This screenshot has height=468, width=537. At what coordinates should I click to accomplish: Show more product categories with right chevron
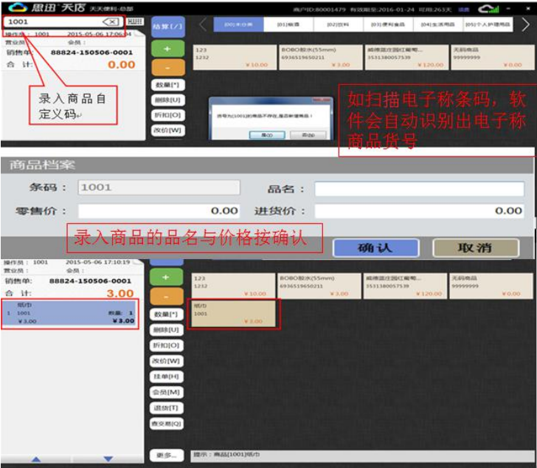pos(526,24)
